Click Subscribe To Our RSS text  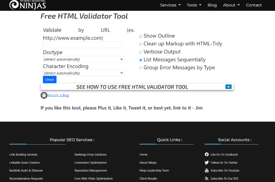point(224,179)
